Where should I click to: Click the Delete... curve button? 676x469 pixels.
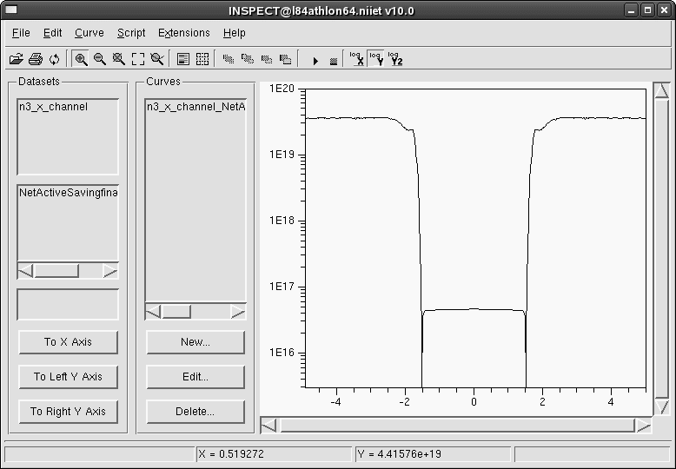[x=196, y=412]
